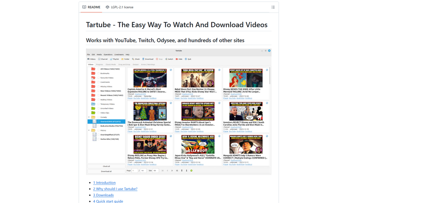
Task: Click the blue Temporary Videos folder icon
Action: tap(93, 104)
